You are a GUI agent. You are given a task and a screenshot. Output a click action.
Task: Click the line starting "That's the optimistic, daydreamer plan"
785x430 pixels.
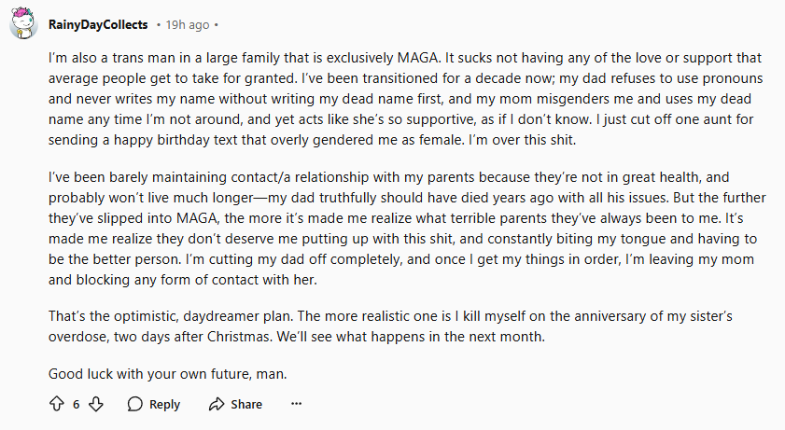point(373,316)
